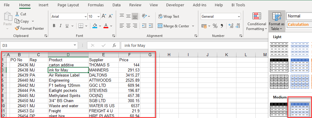This screenshot has width=312, height=118.
Task: Apply Percent Style format
Action: [215, 26]
